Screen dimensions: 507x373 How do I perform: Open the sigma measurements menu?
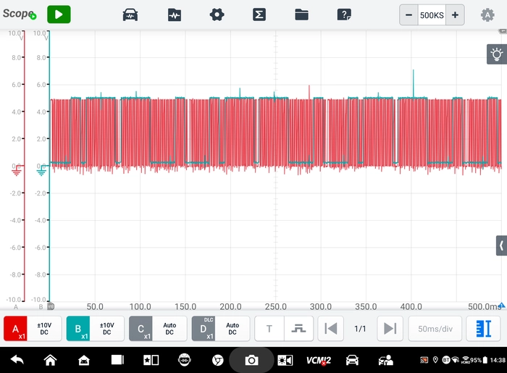pos(259,15)
